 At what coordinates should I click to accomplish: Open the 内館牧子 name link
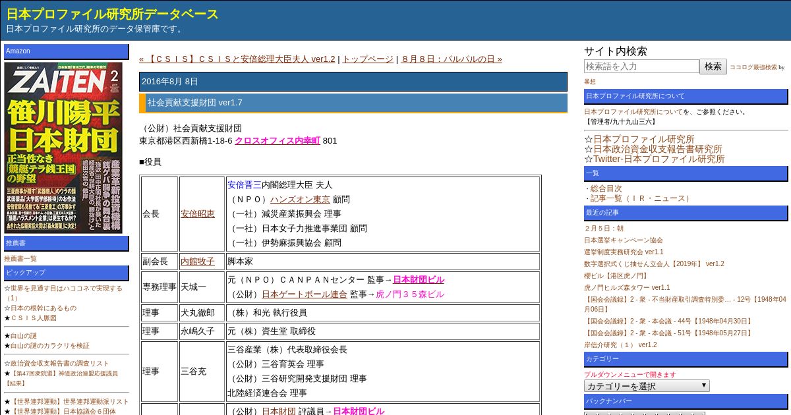tap(198, 261)
